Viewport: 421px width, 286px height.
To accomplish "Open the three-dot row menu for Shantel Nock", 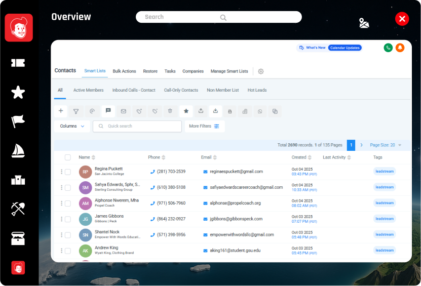I will 61,235.
